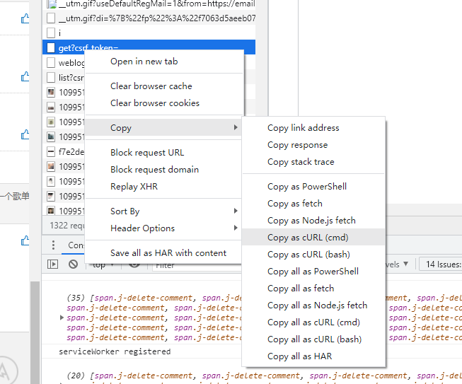Image resolution: width=462 pixels, height=384 pixels.
Task: Choose Copy as cURL (cmd)
Action: (313, 238)
